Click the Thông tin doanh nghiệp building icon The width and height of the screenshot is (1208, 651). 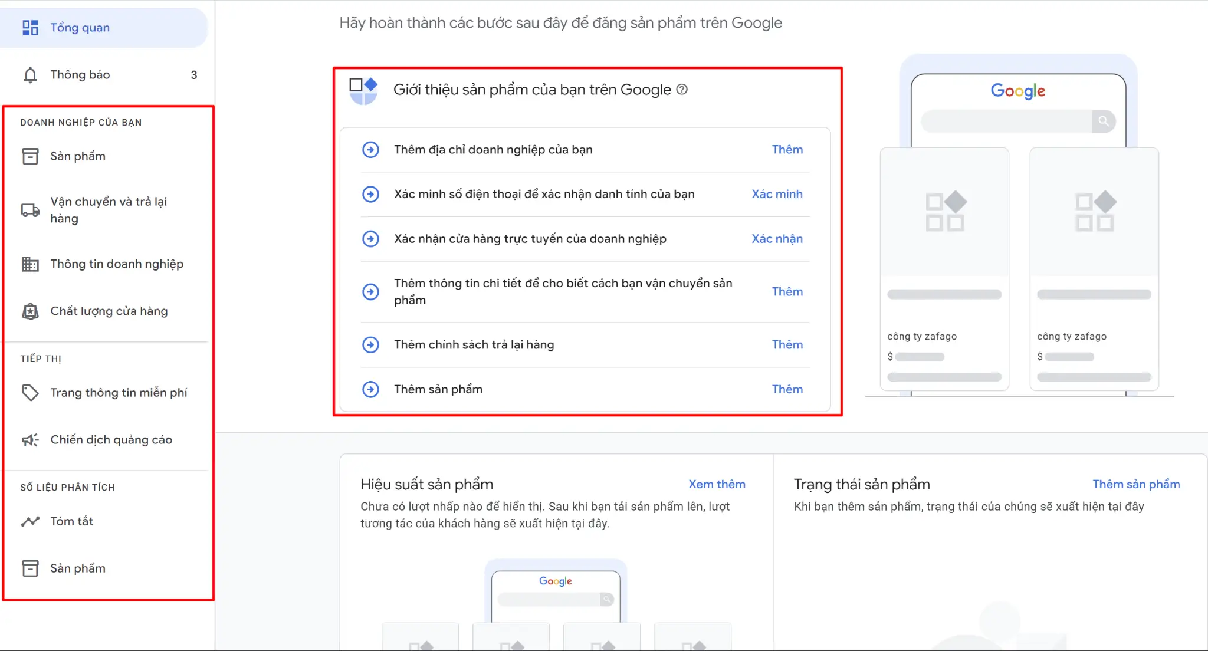(x=30, y=264)
